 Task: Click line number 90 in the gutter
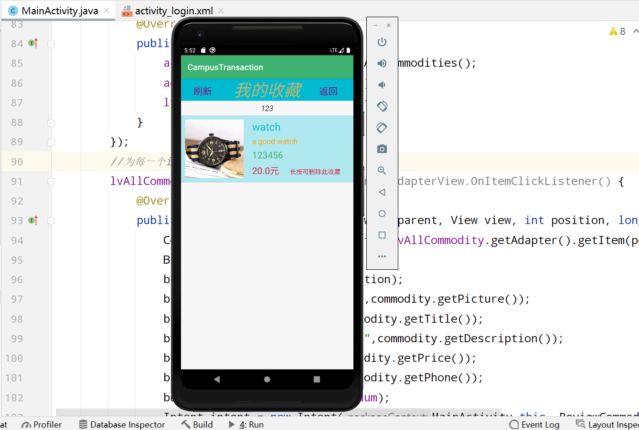coord(17,162)
